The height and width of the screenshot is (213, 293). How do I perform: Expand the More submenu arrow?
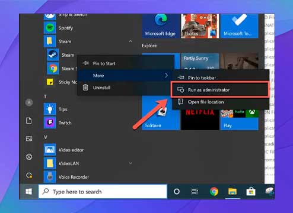(166, 75)
